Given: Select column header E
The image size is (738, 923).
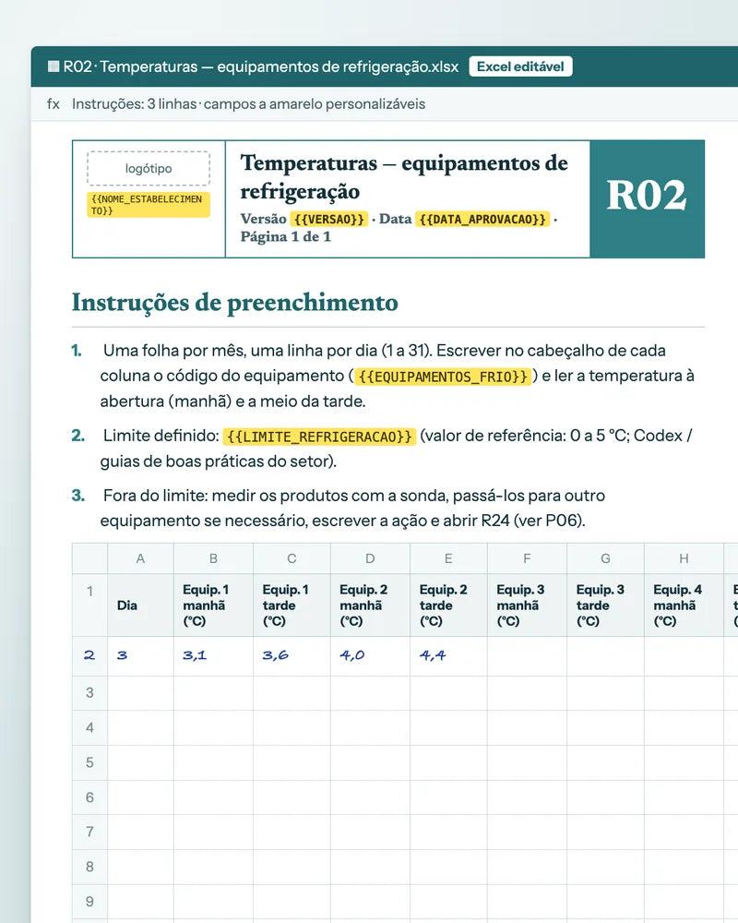Looking at the screenshot, I should 448,558.
